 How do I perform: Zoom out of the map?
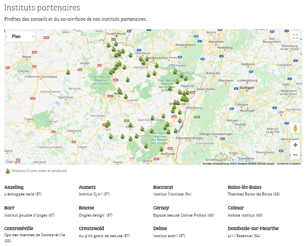click(295, 155)
